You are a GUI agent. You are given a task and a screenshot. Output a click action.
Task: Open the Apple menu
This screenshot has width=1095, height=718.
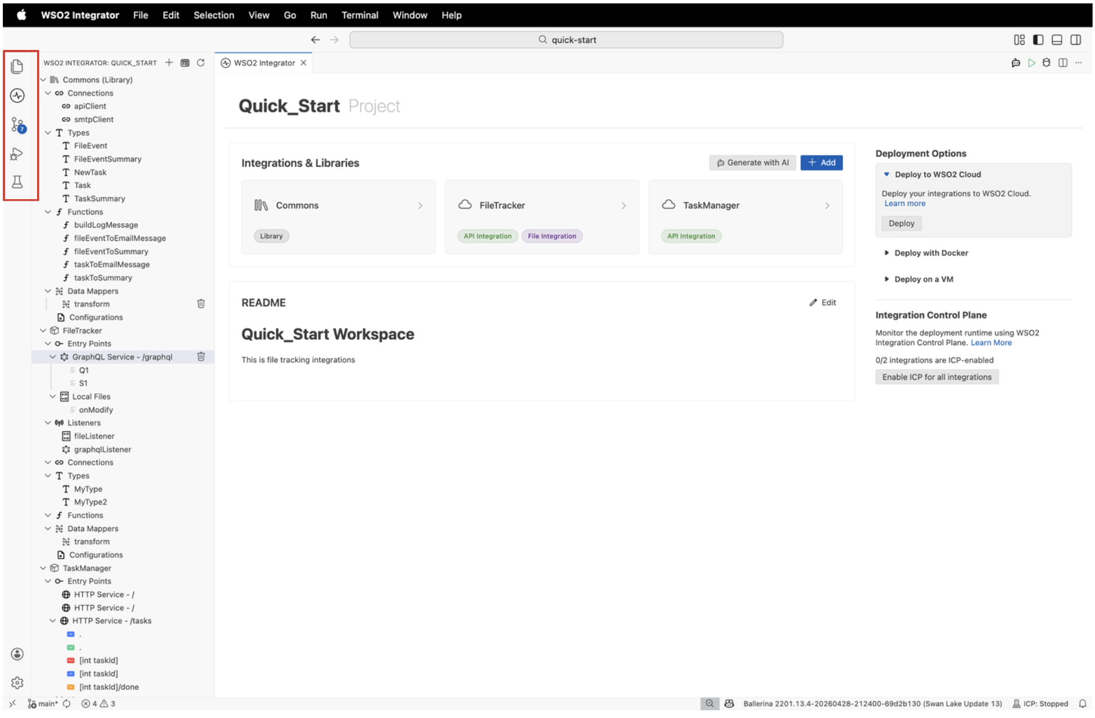click(x=21, y=15)
